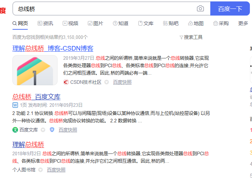Click the red CSDN logo icon

[66, 82]
